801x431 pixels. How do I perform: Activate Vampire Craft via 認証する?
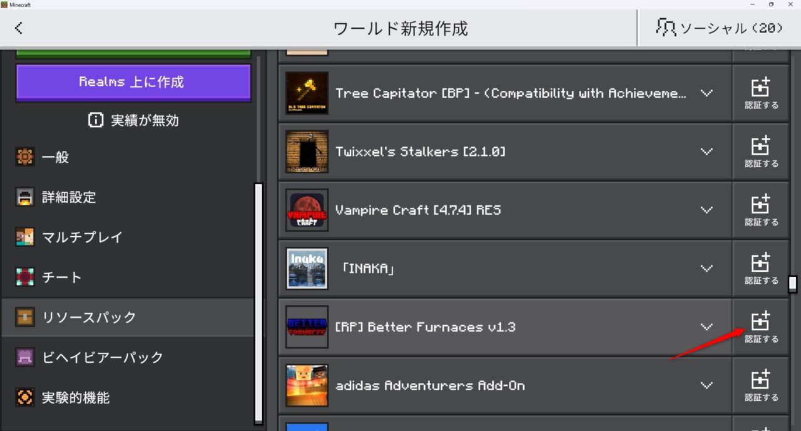(x=761, y=210)
